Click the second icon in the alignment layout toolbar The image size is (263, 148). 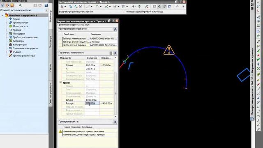71,7
